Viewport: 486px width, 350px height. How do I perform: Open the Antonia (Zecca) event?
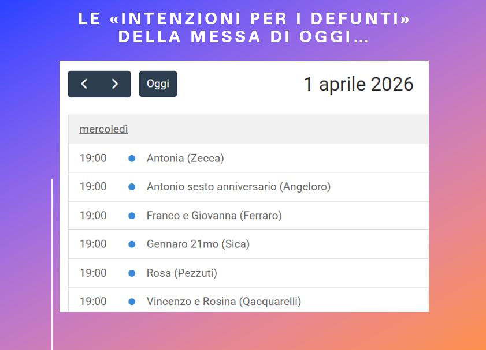[185, 158]
